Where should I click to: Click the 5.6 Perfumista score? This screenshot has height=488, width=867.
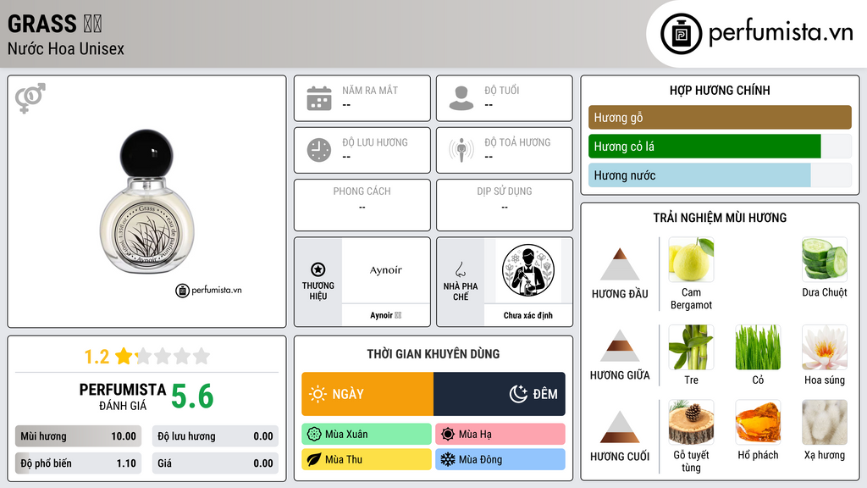(x=192, y=396)
